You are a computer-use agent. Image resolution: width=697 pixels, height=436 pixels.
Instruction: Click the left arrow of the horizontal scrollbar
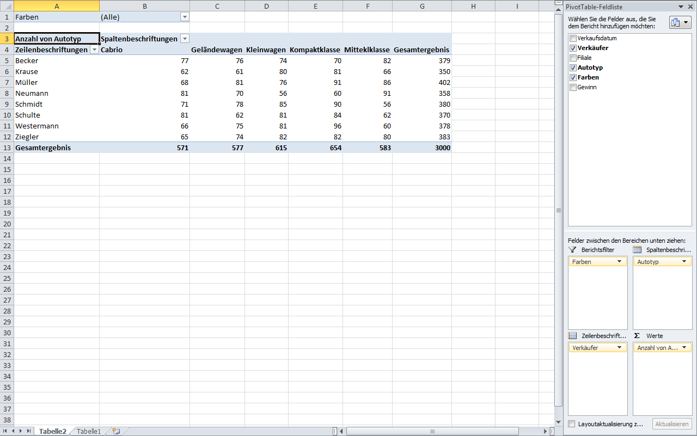[342, 431]
